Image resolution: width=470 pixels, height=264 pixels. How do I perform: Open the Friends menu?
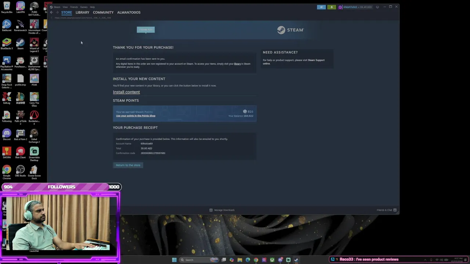click(74, 7)
